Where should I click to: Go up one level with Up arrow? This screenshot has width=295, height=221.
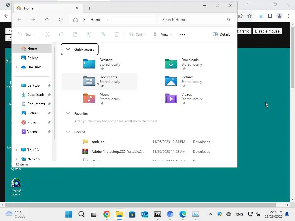47,20
